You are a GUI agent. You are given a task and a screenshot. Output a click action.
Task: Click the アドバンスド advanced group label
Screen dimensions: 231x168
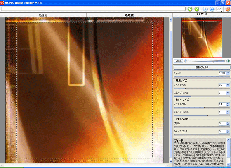pyautogui.click(x=182, y=119)
